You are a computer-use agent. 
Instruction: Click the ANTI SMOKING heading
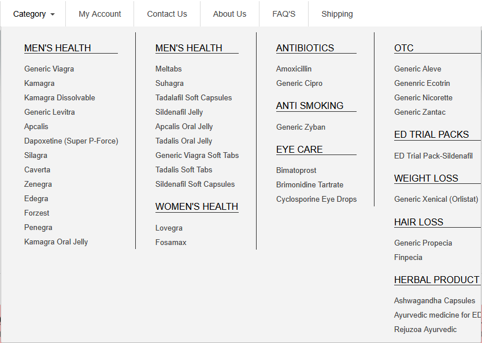point(310,105)
